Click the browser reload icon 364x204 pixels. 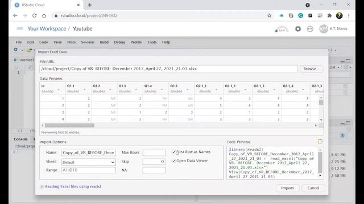click(x=34, y=15)
